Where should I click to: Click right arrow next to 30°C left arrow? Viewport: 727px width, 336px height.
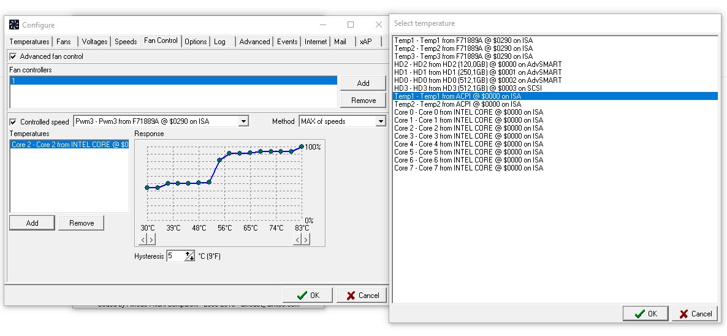coord(151,239)
